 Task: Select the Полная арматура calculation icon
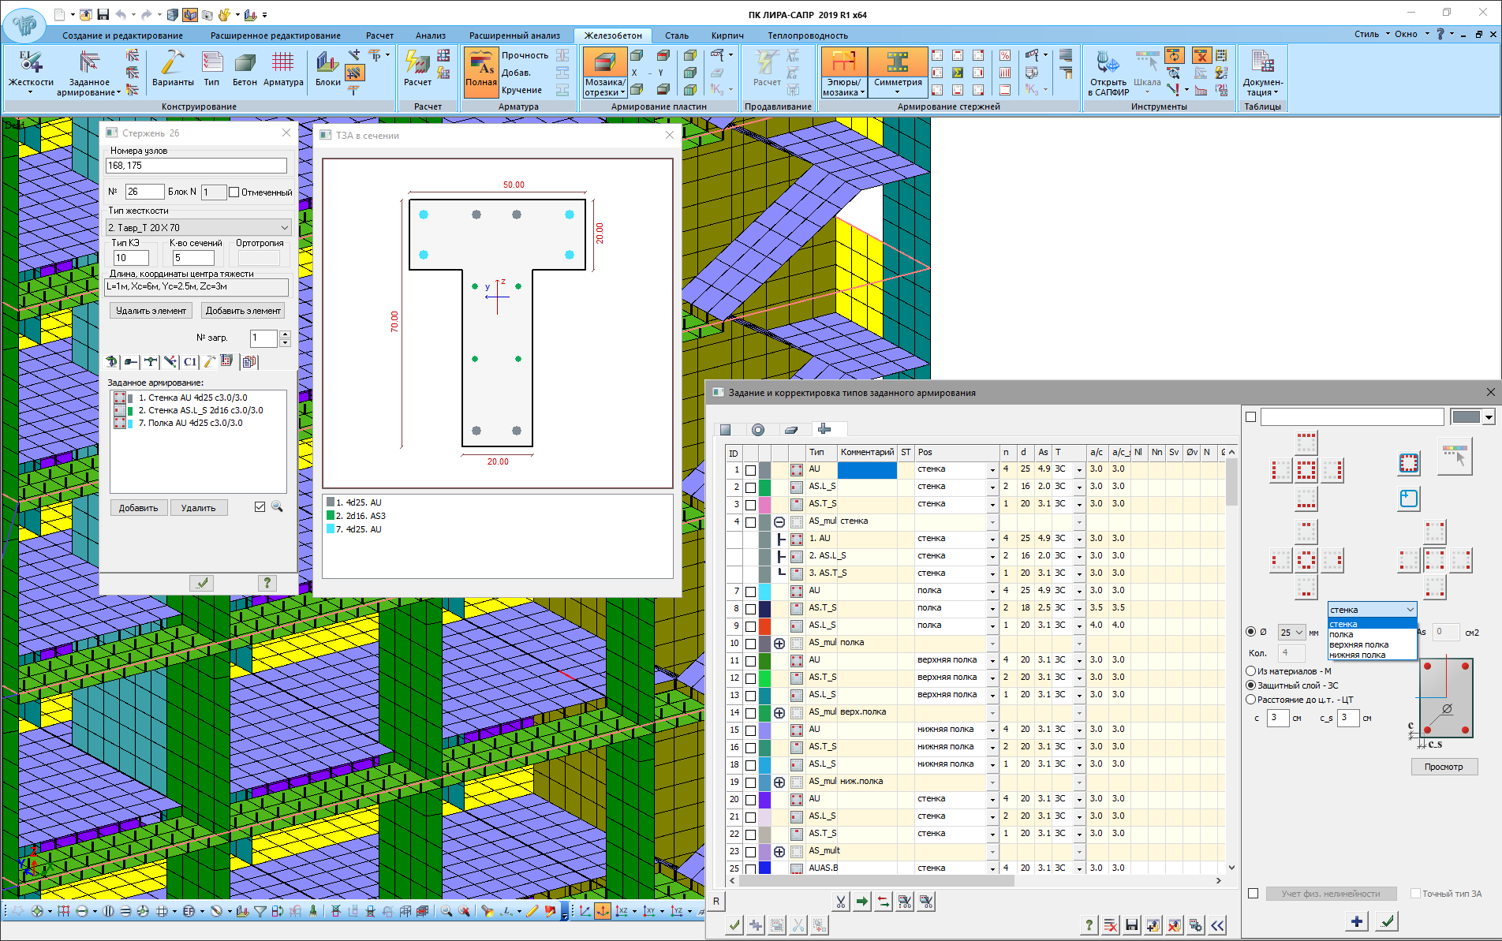[x=481, y=71]
